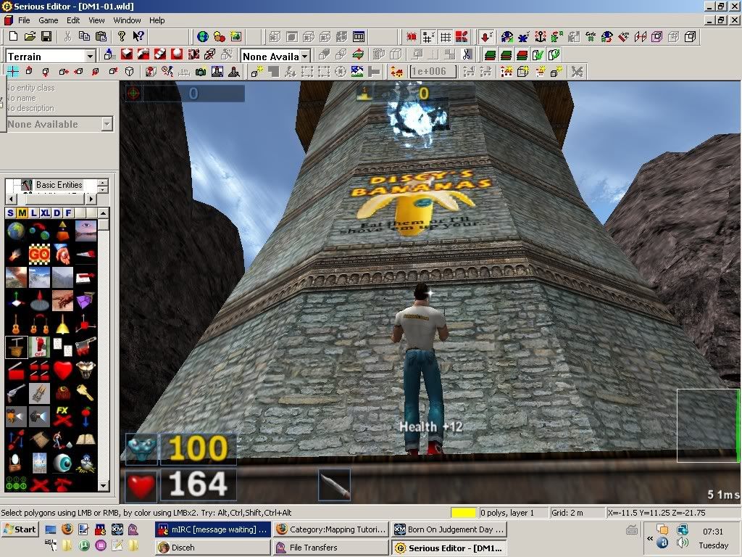The width and height of the screenshot is (742, 557).
Task: Click the joystick test game icon
Action: click(234, 72)
